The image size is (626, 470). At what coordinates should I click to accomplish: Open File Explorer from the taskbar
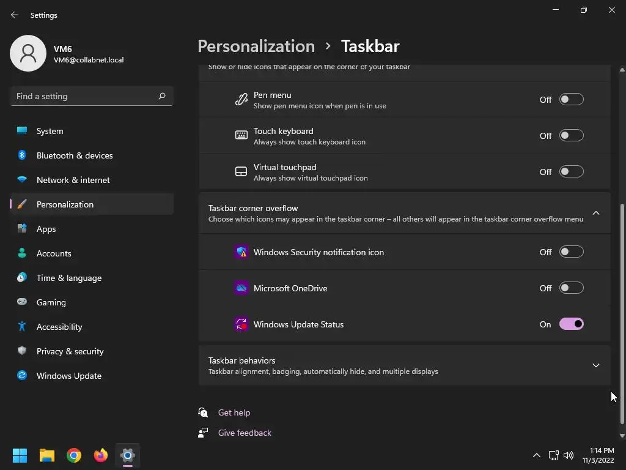click(x=47, y=455)
